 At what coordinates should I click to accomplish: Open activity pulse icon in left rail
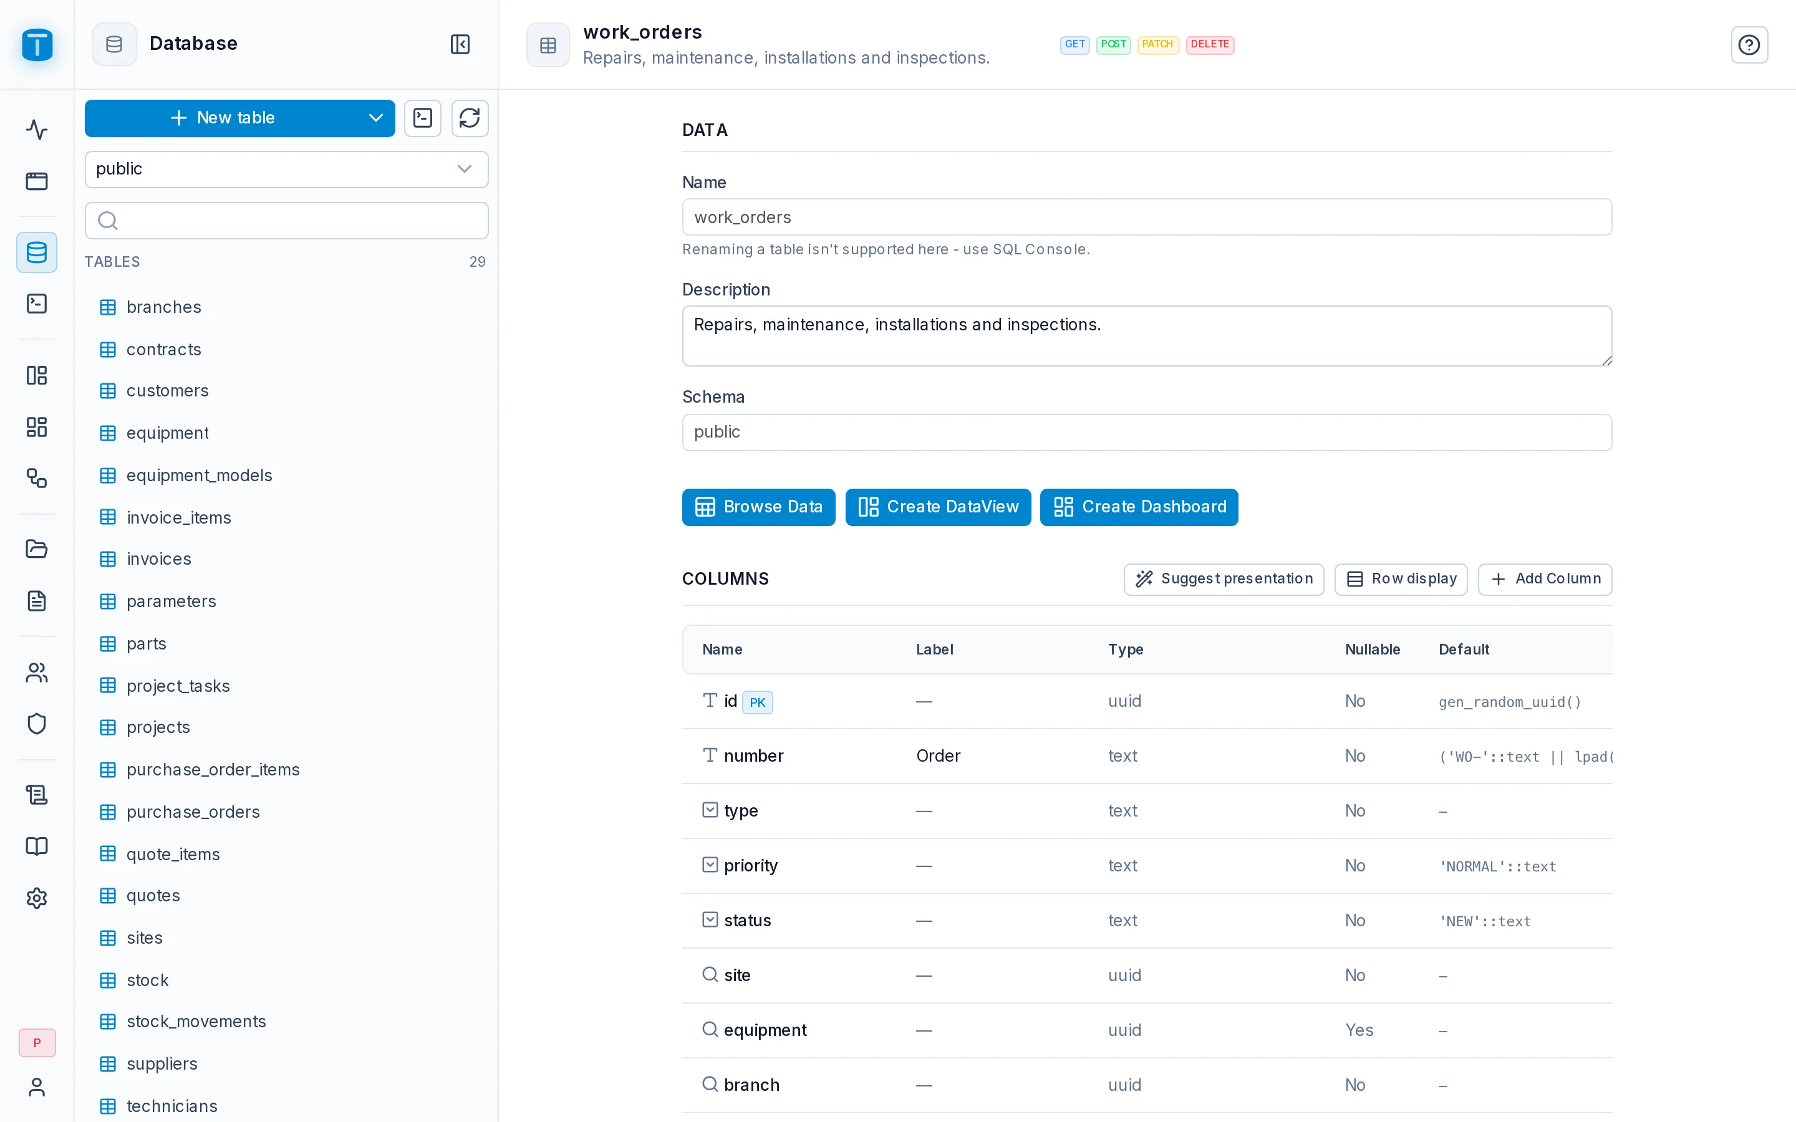[x=37, y=129]
